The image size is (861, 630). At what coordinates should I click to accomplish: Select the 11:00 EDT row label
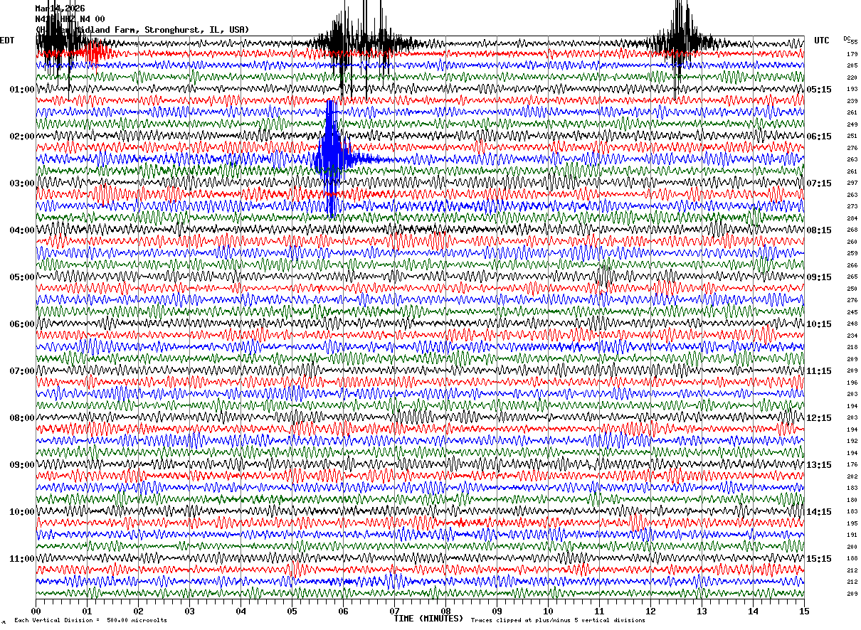(22, 559)
